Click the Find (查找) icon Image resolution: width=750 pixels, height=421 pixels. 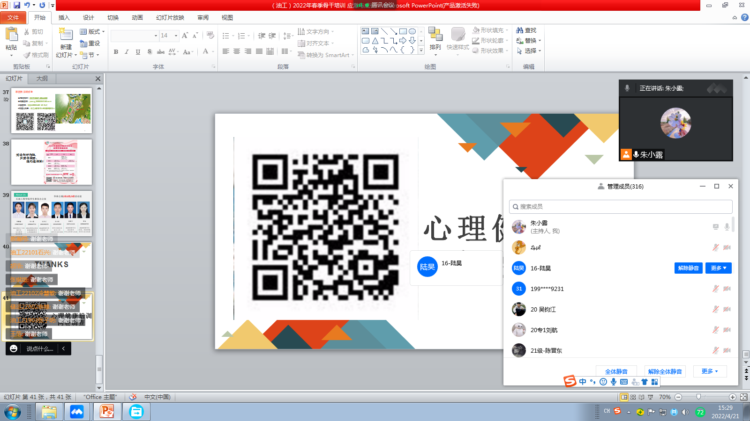click(520, 30)
